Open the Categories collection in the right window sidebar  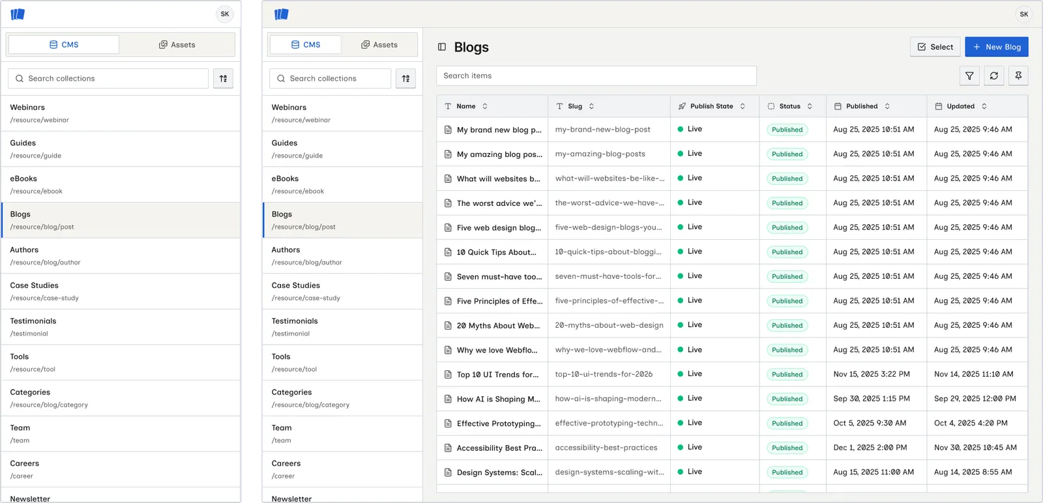coord(343,398)
